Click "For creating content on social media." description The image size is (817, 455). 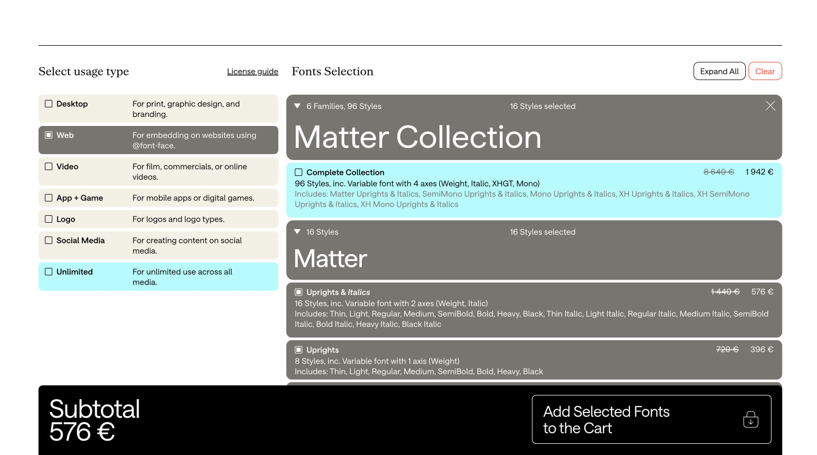click(187, 246)
